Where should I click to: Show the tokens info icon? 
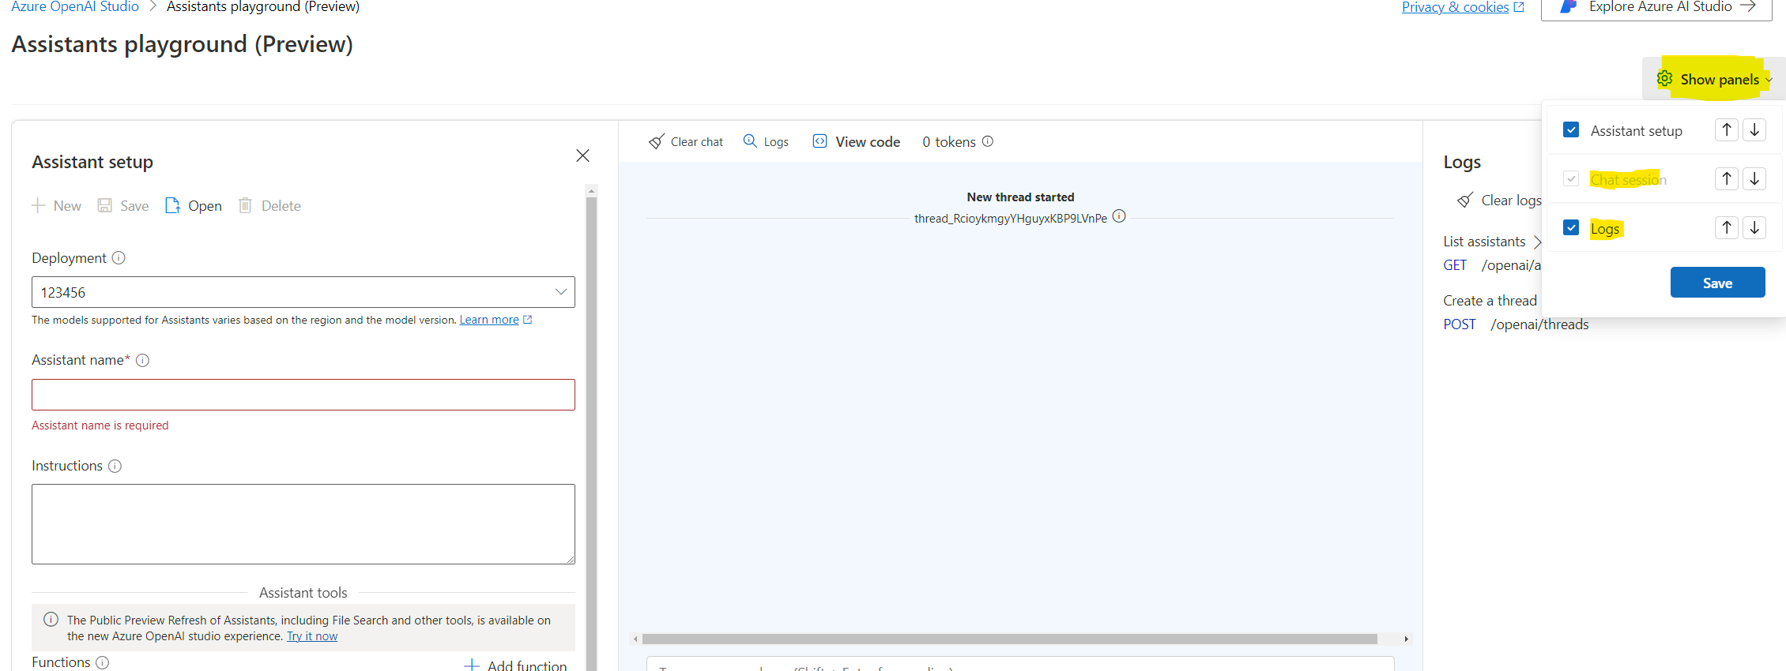point(988,141)
